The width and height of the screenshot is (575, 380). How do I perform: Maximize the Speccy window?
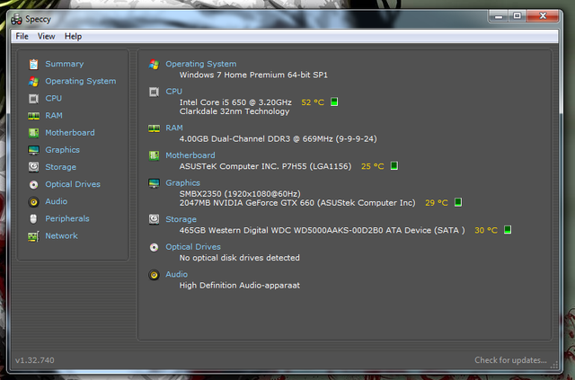click(x=517, y=16)
